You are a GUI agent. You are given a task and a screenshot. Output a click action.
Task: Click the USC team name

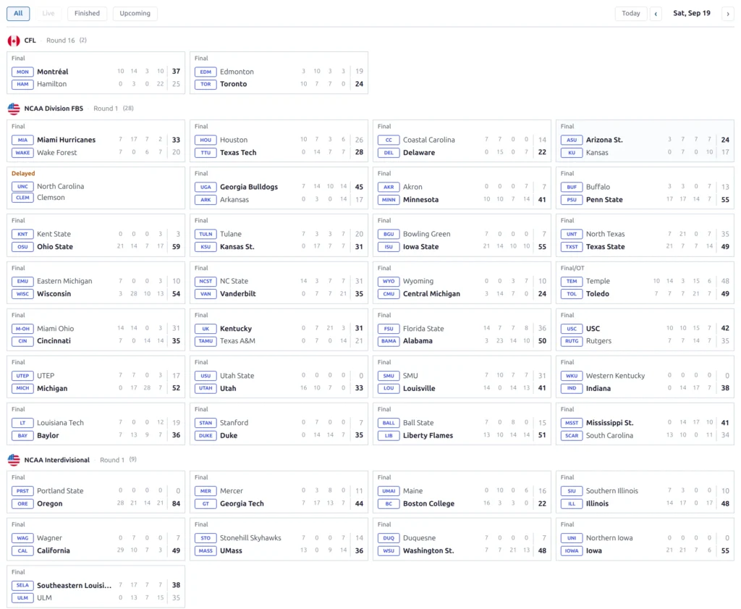593,329
